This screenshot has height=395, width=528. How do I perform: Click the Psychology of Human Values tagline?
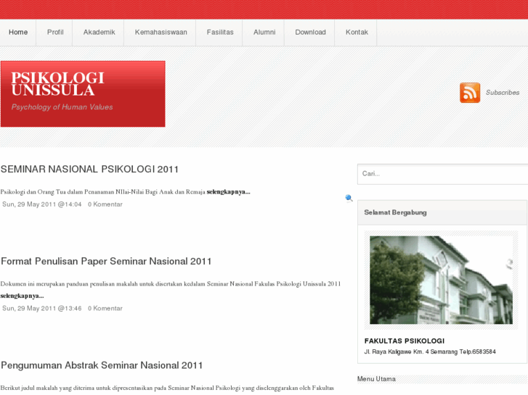pos(62,107)
